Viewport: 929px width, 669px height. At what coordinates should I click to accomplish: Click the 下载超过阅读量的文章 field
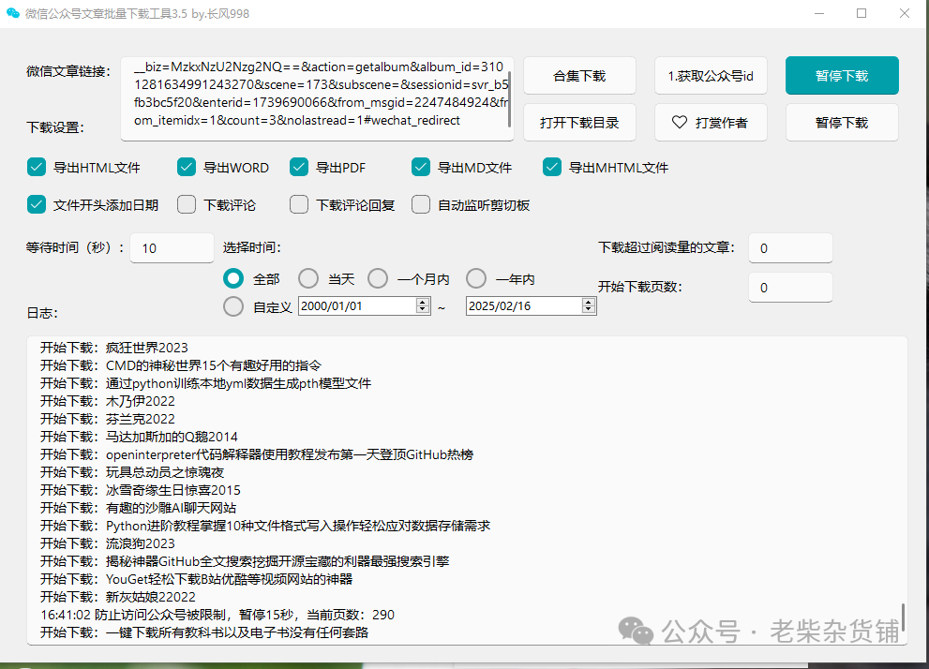[x=790, y=248]
